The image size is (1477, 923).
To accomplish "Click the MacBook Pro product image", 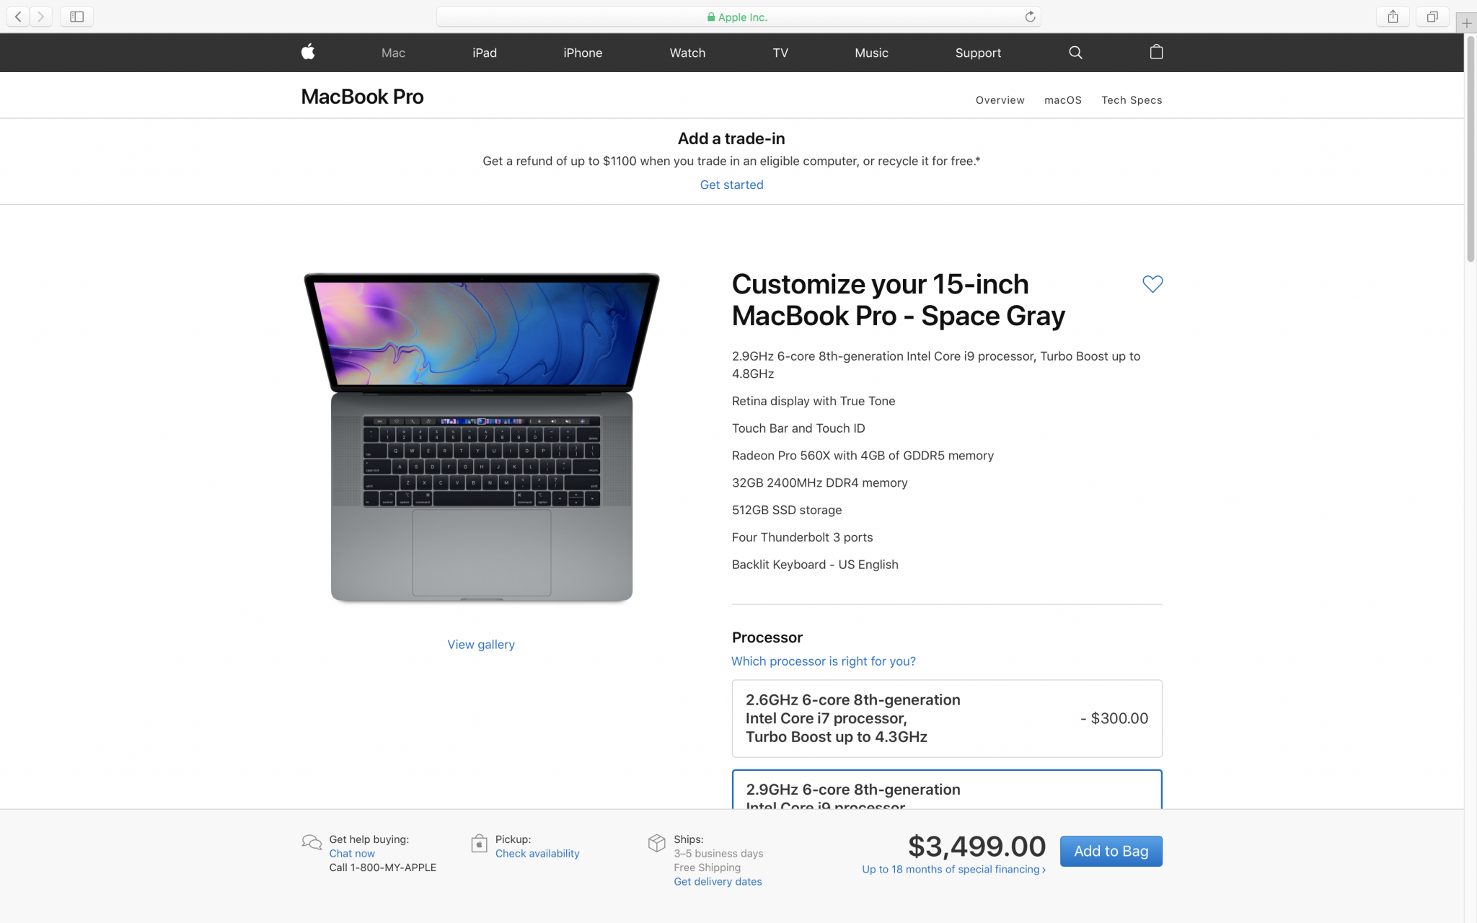I will [x=482, y=437].
